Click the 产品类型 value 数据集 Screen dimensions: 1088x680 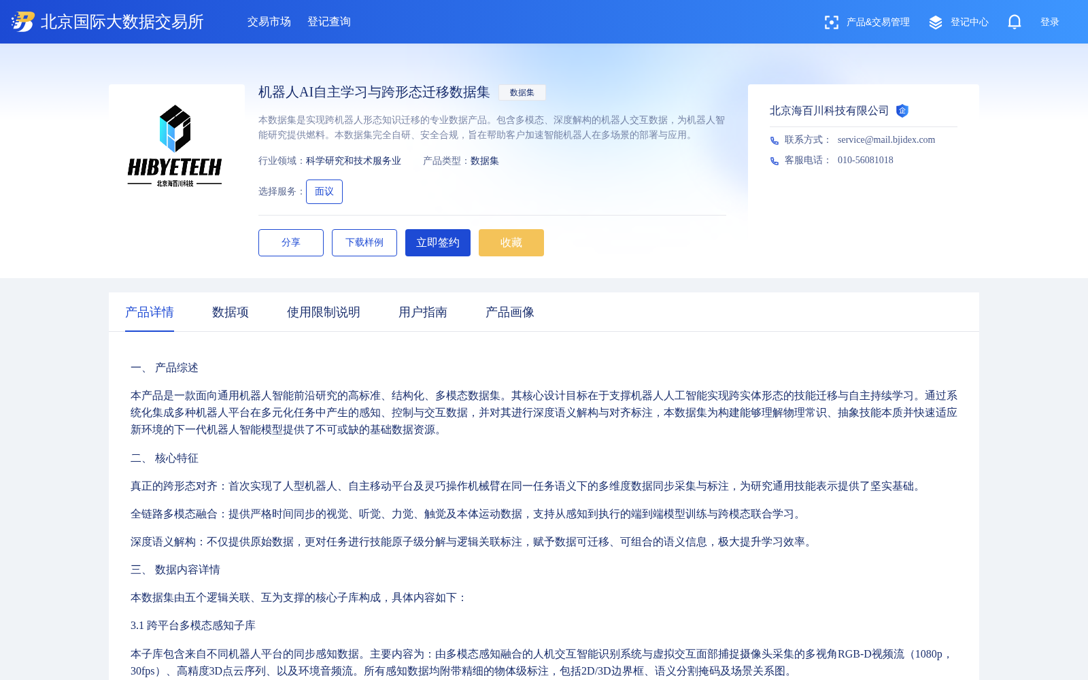pos(485,161)
